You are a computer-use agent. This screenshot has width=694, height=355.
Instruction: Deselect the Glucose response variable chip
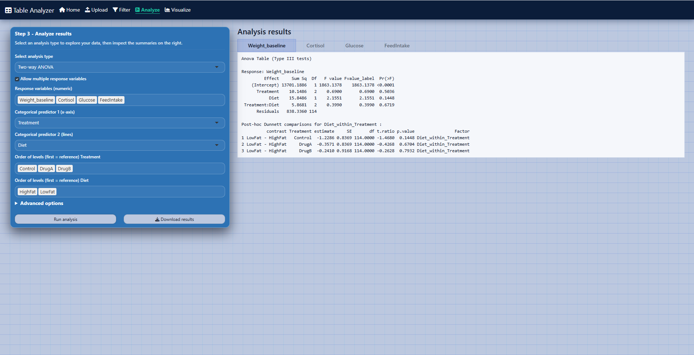[87, 100]
